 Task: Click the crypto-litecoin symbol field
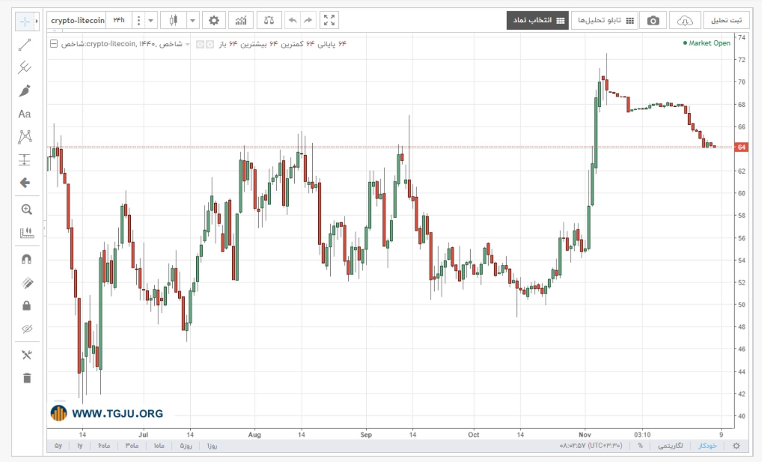point(77,20)
